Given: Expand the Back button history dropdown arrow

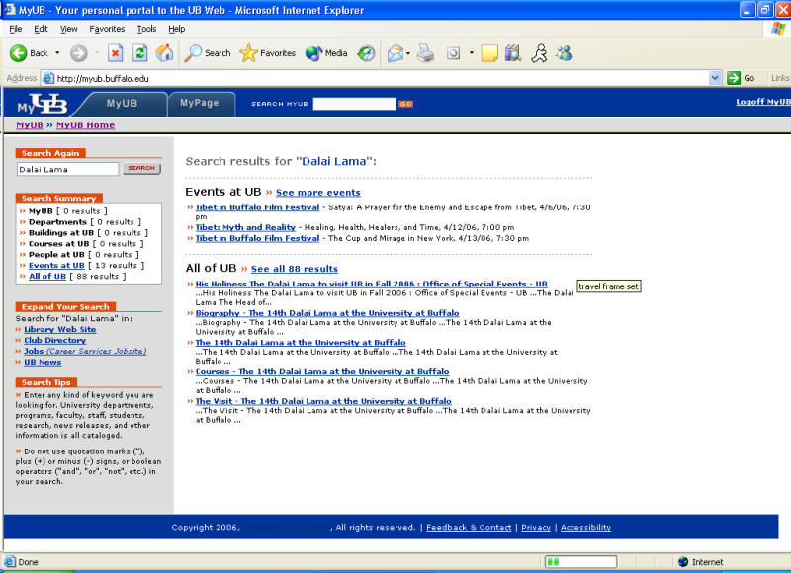Looking at the screenshot, I should point(57,53).
